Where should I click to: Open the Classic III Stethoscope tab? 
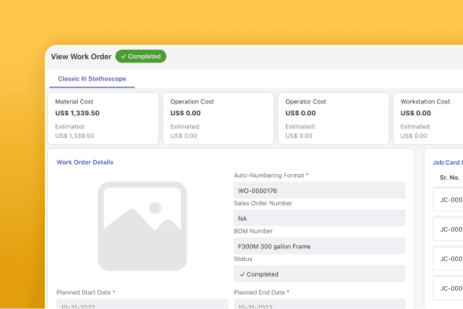click(92, 79)
